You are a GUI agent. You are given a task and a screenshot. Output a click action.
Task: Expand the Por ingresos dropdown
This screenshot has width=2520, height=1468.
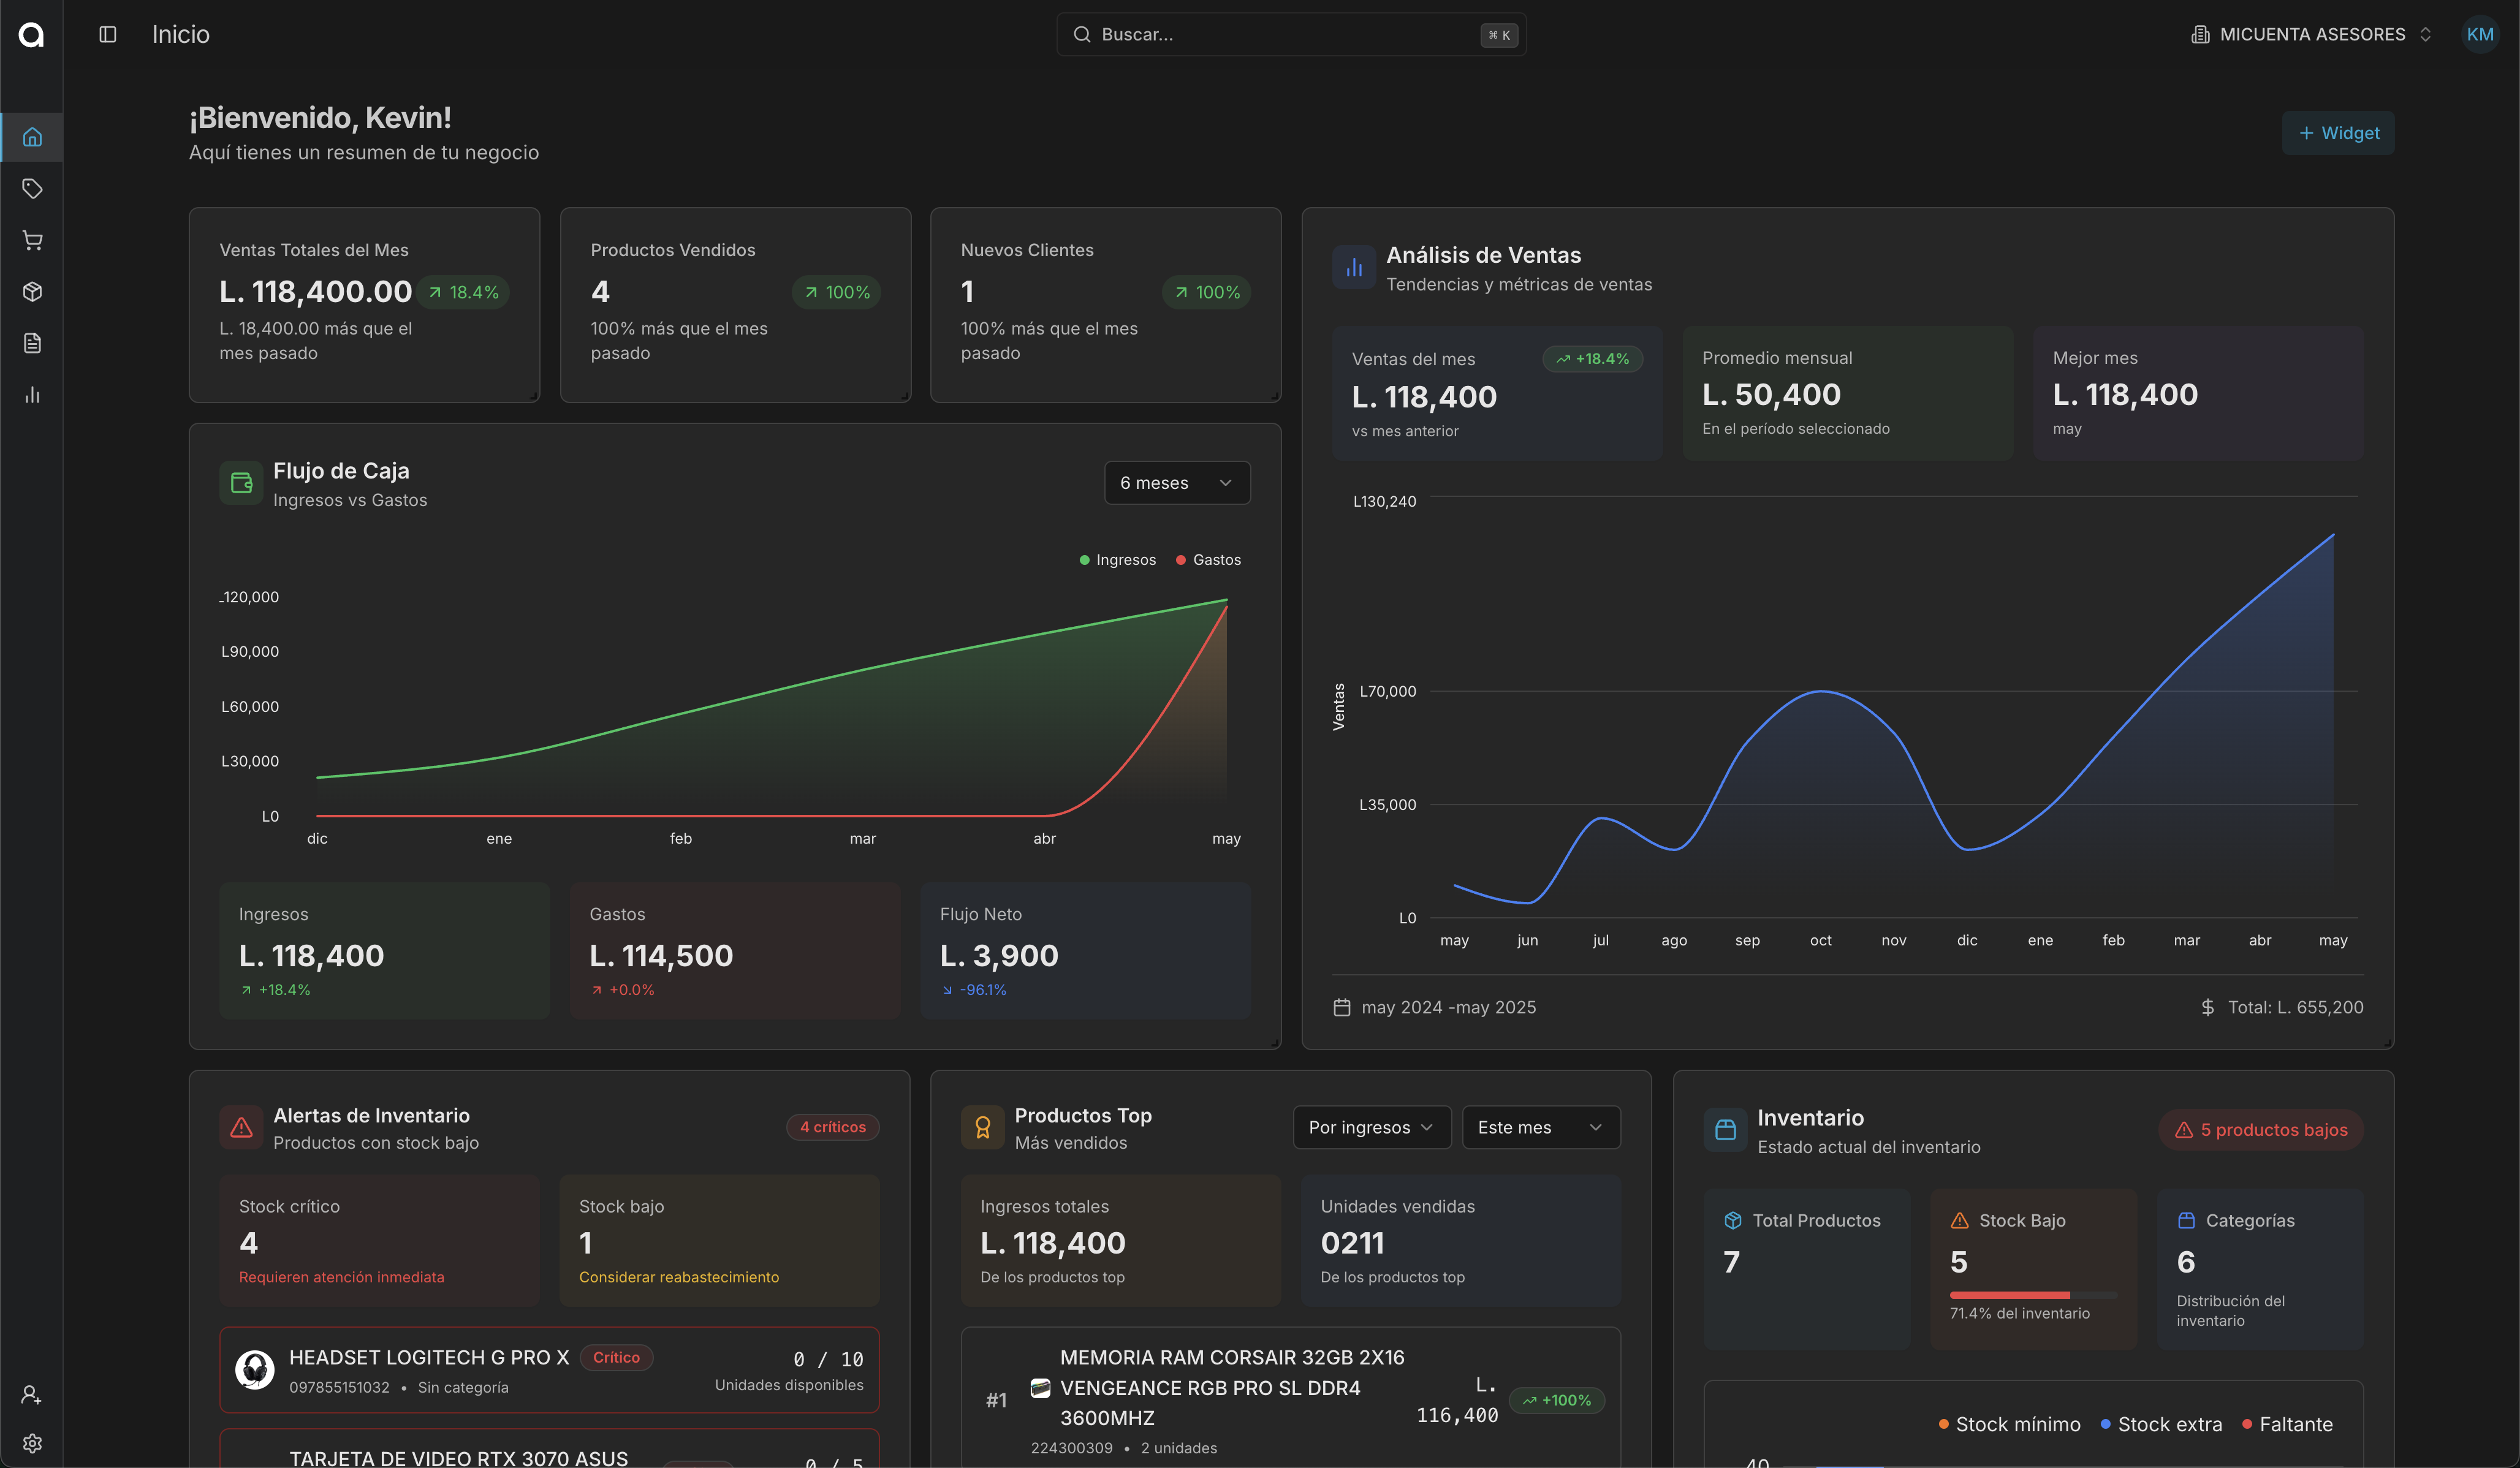(1371, 1127)
